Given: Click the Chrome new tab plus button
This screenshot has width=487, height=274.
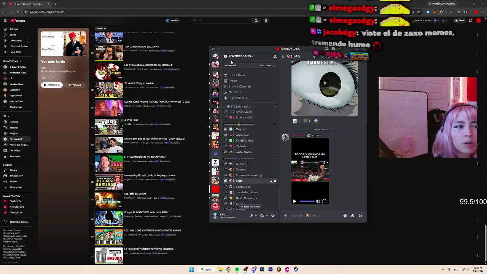Looking at the screenshot, I should [x=56, y=4].
